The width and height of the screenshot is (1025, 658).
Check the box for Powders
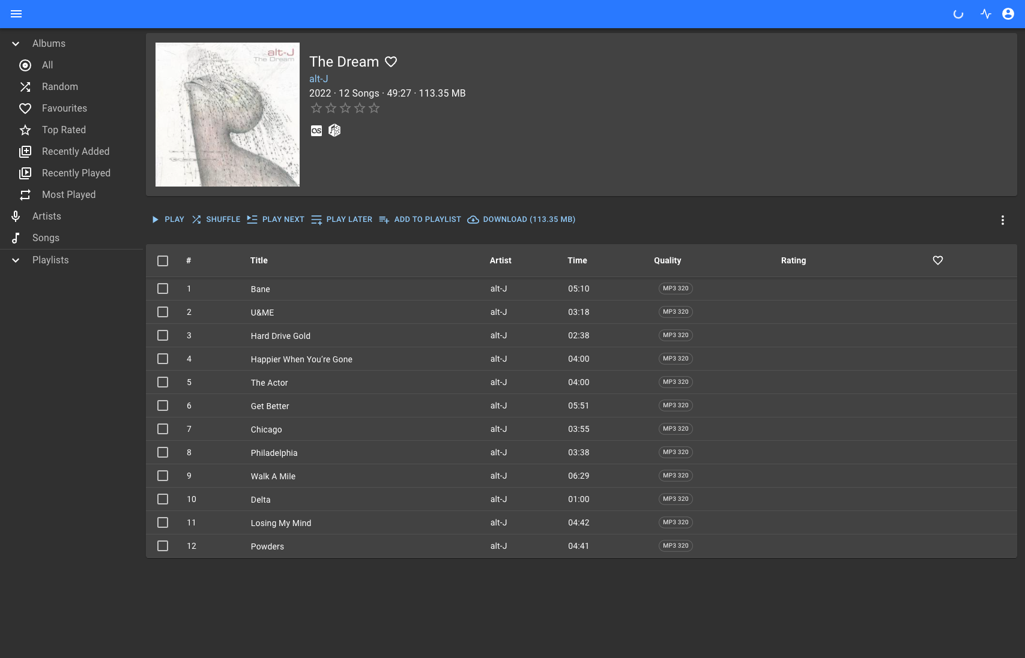click(163, 546)
